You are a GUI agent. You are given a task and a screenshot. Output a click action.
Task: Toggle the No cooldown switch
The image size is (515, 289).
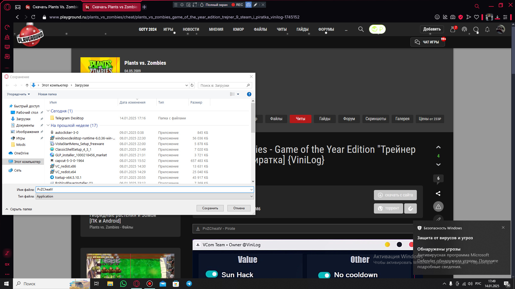coord(324,275)
